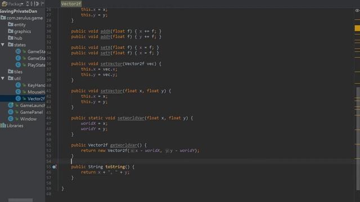The width and height of the screenshot is (360, 202).
Task: Open the Window class file
Action: point(28,119)
